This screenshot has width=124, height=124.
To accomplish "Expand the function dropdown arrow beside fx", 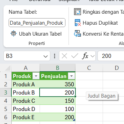I will 93,56.
